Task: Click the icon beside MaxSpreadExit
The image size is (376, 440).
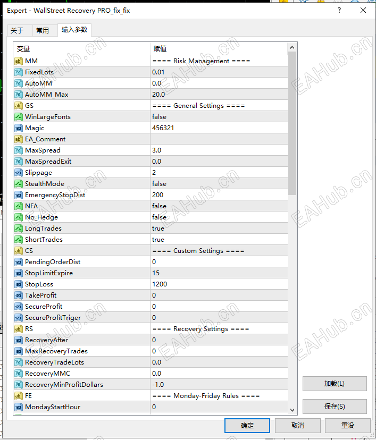Action: pyautogui.click(x=18, y=162)
